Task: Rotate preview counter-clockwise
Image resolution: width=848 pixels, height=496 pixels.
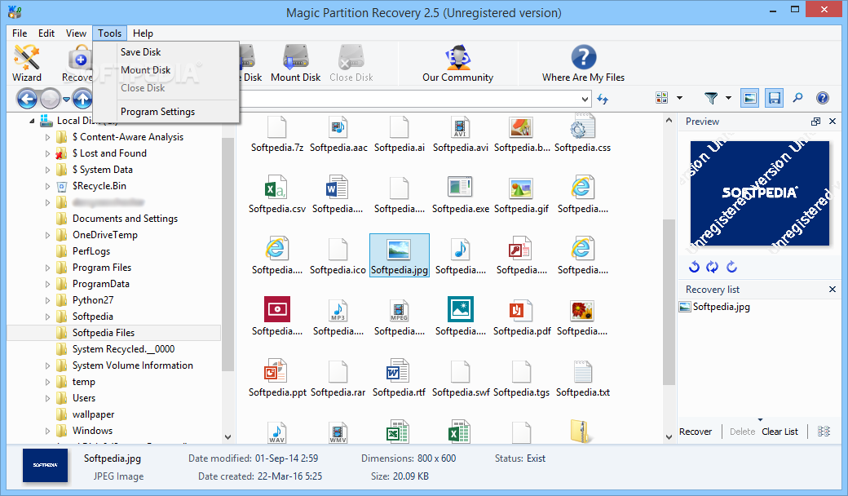Action: pos(695,267)
